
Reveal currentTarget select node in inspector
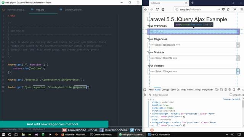[184, 117]
